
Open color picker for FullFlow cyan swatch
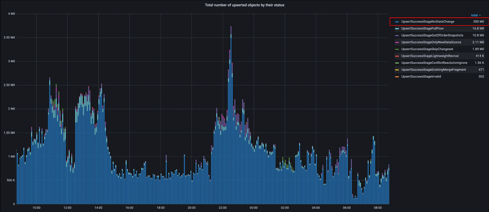coord(397,29)
